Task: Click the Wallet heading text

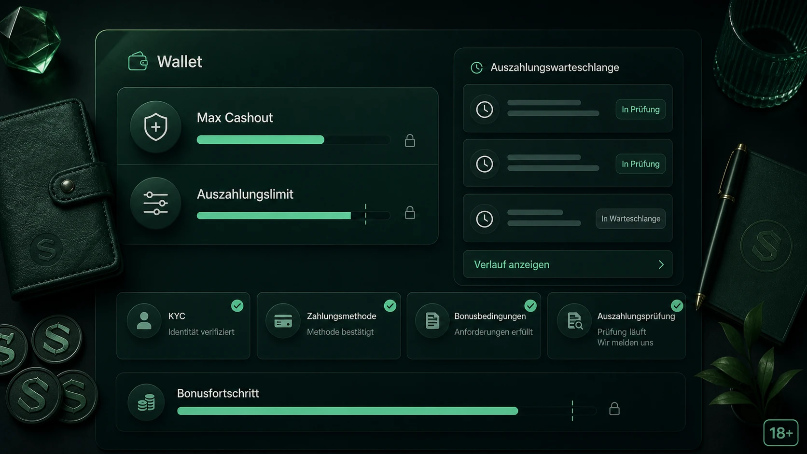Action: 180,62
